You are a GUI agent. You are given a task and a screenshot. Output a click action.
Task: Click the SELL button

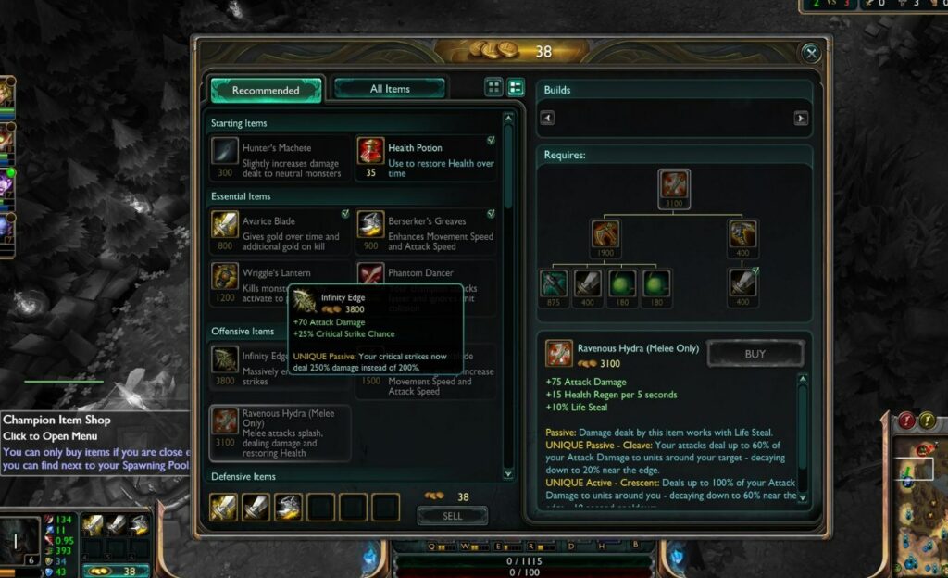click(452, 516)
